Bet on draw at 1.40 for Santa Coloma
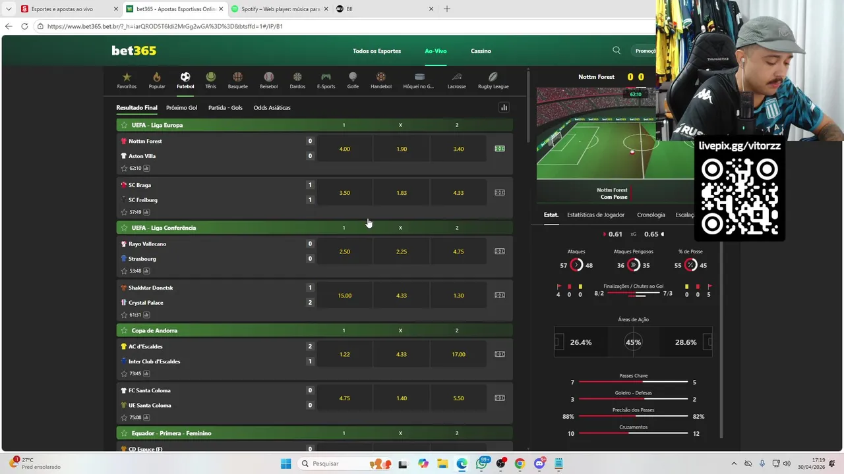The height and width of the screenshot is (474, 844). tap(402, 398)
